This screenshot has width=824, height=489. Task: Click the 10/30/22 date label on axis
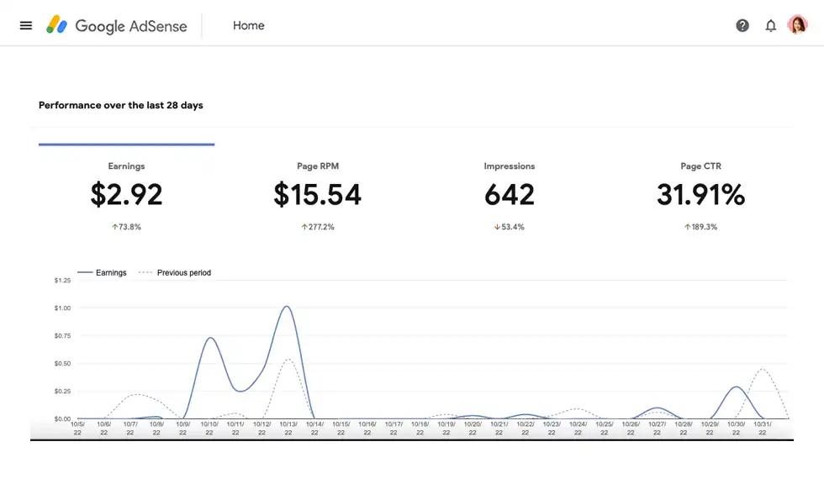pos(736,429)
